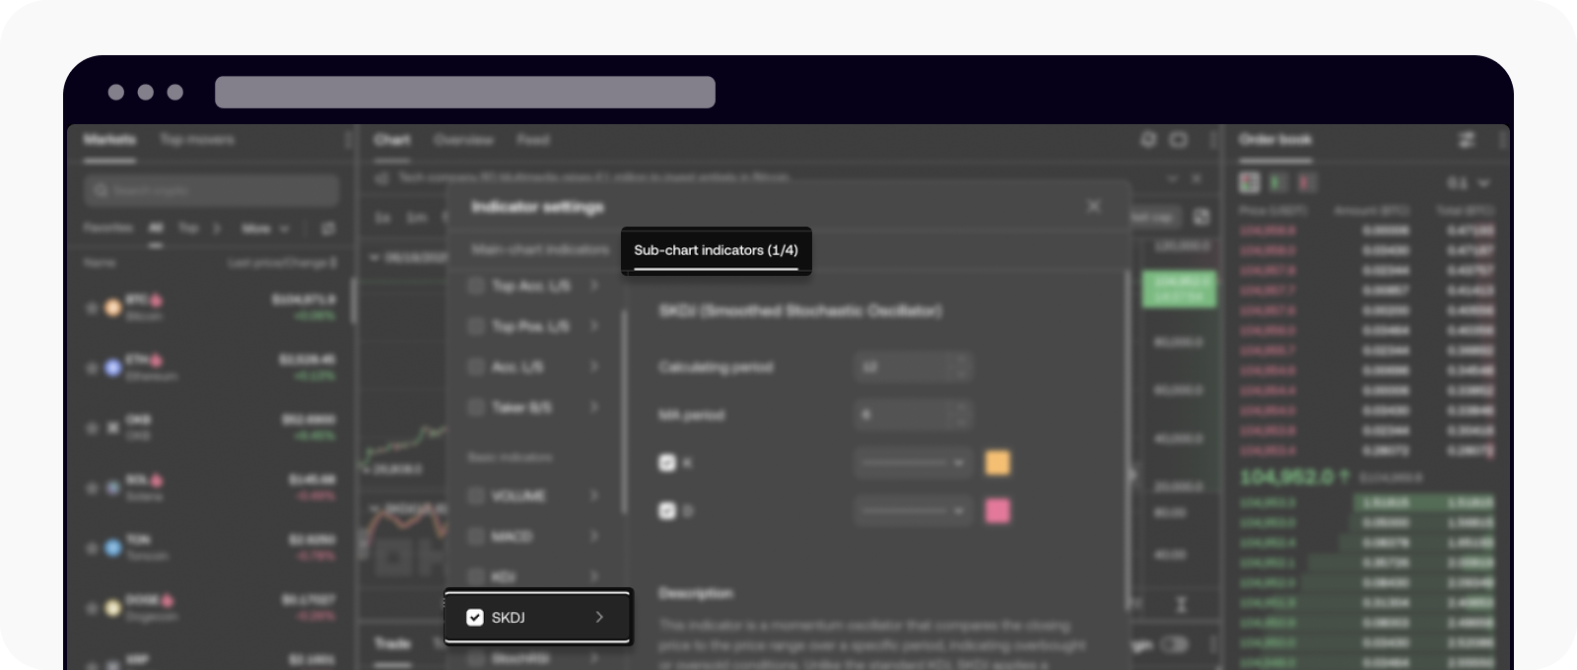
Task: Show buy-and-sell order book view icon
Action: tap(1249, 182)
